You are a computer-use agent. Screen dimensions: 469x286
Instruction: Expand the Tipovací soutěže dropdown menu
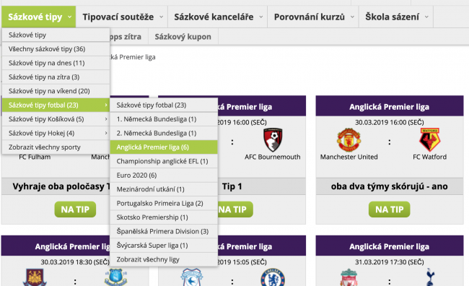tap(161, 17)
